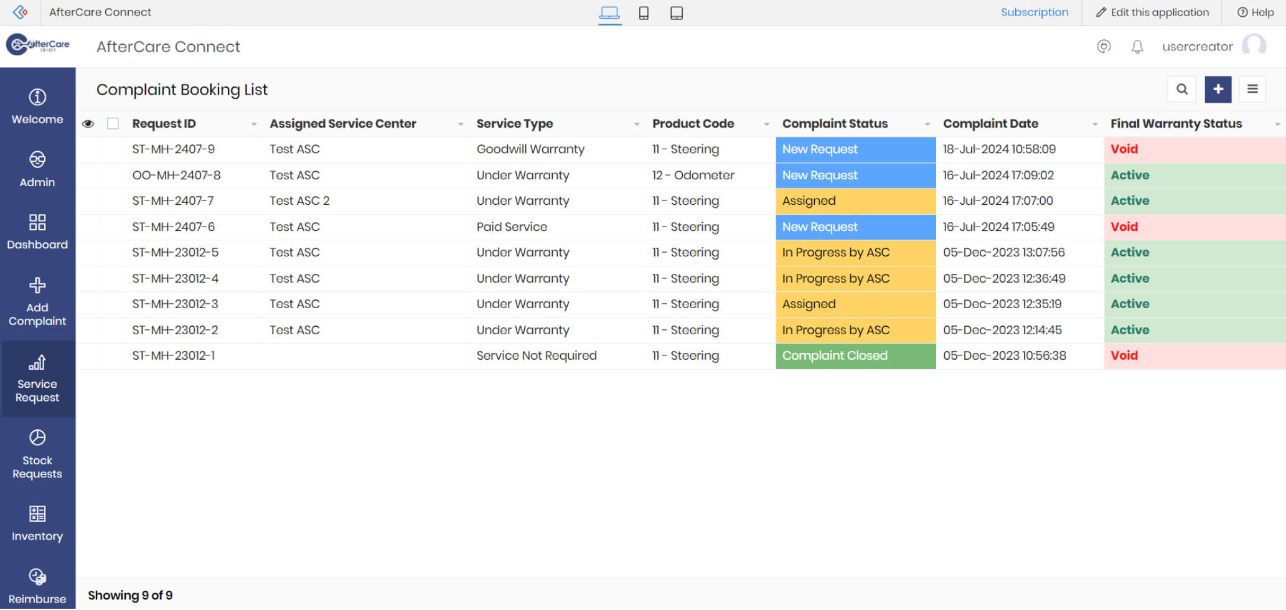Click the plus icon to add complaint
The height and width of the screenshot is (610, 1286).
pos(1218,90)
